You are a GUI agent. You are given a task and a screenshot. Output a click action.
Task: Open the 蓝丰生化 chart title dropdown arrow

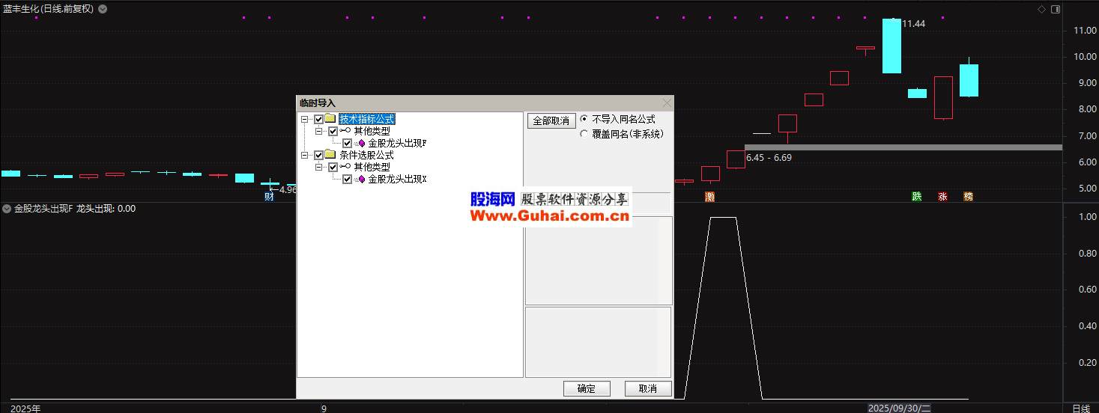point(103,9)
